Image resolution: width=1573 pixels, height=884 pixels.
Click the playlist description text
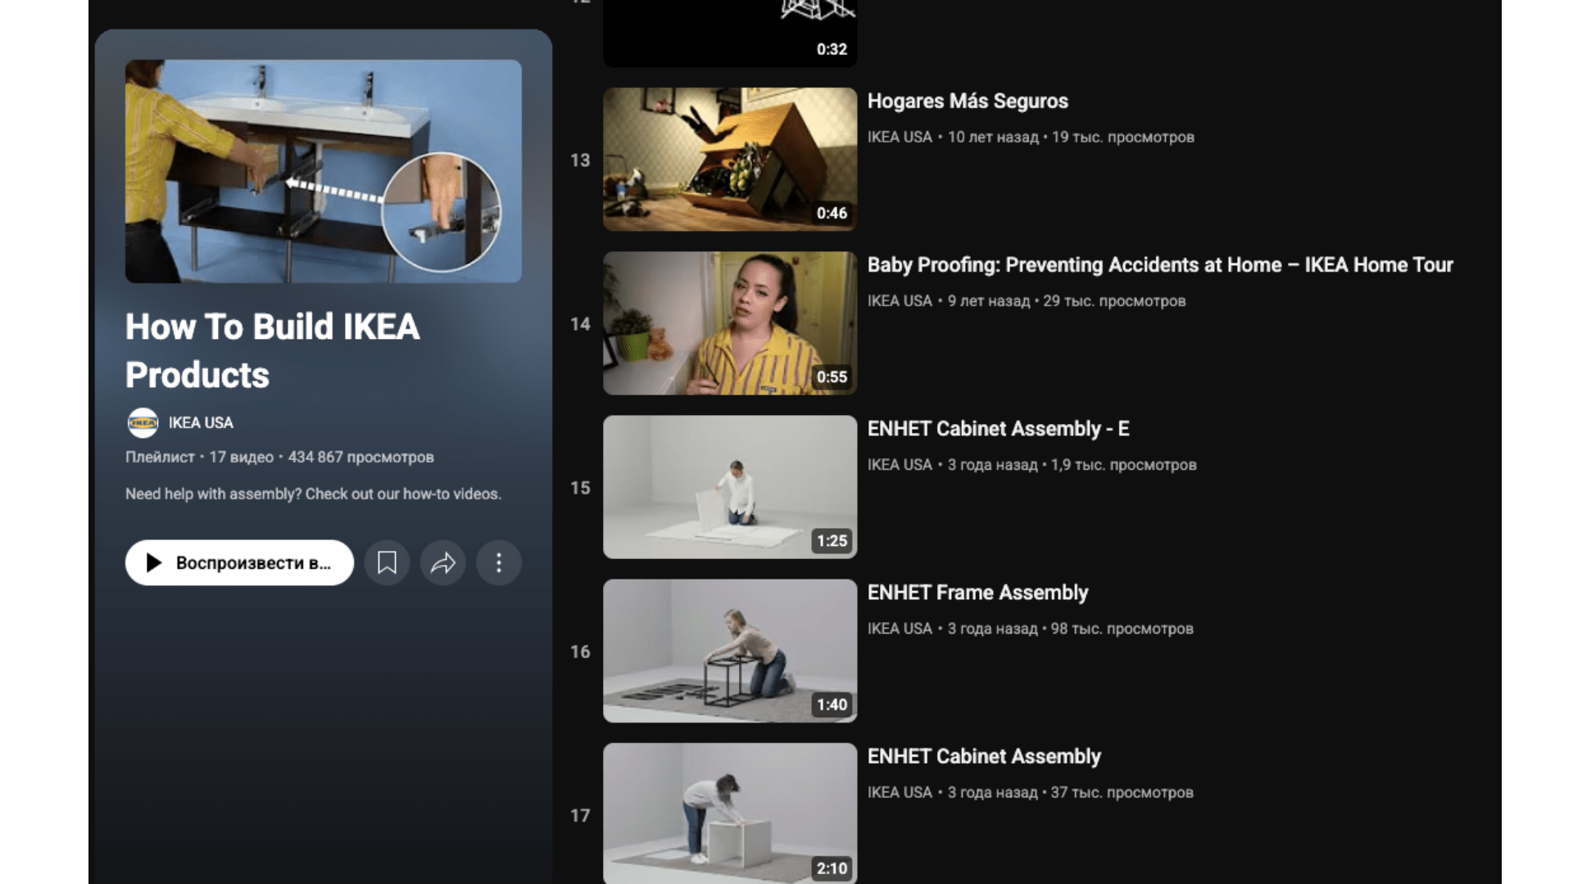coord(313,494)
